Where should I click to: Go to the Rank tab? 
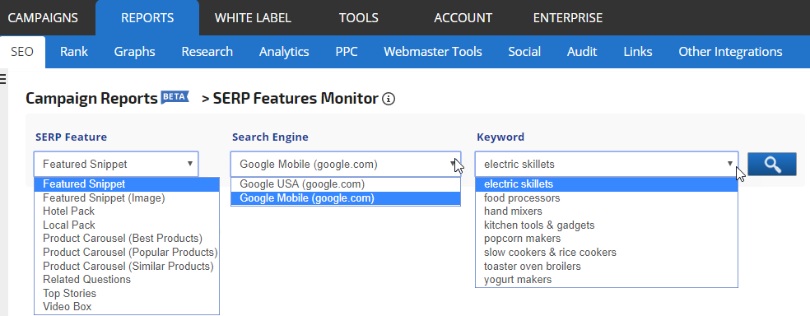pyautogui.click(x=74, y=52)
